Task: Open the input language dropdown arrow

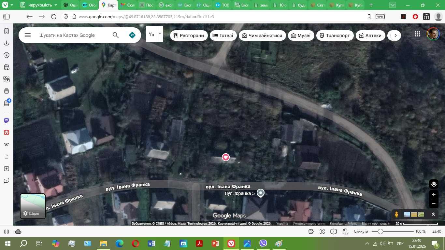Action: [x=160, y=34]
